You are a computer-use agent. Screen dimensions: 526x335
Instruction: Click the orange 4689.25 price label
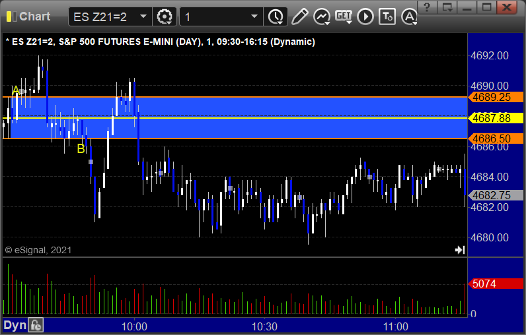point(496,97)
